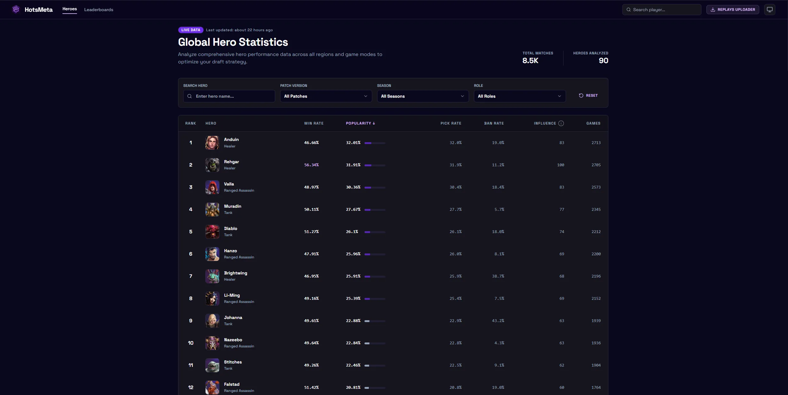Viewport: 788px width, 395px height.
Task: Click the Falstad hero name
Action: (x=232, y=384)
